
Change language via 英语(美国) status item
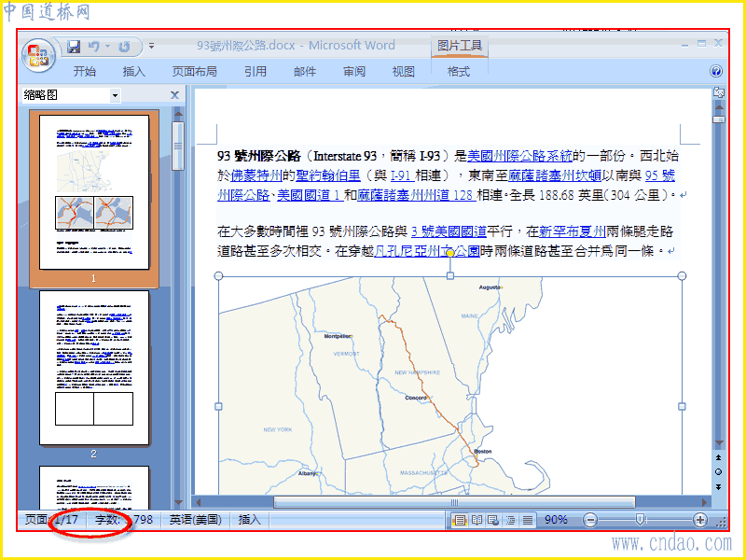(196, 520)
